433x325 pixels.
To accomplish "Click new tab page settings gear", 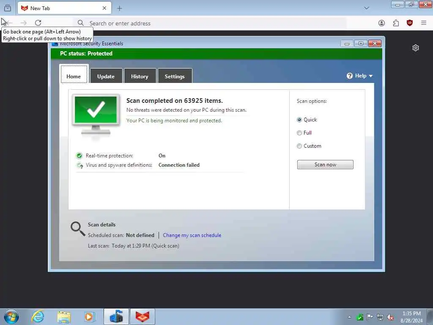I will pos(416,48).
